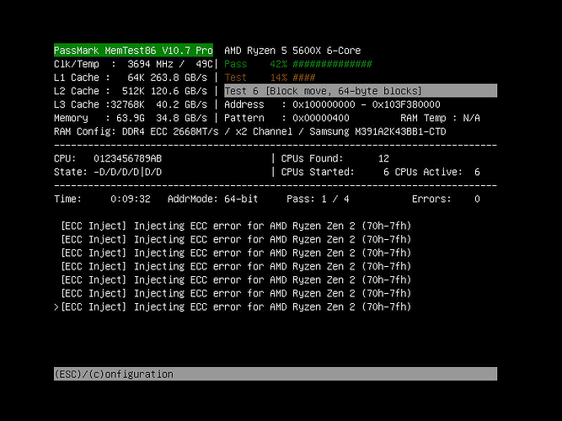
Task: Click the orange Test 14% progress bar
Action: click(270, 77)
